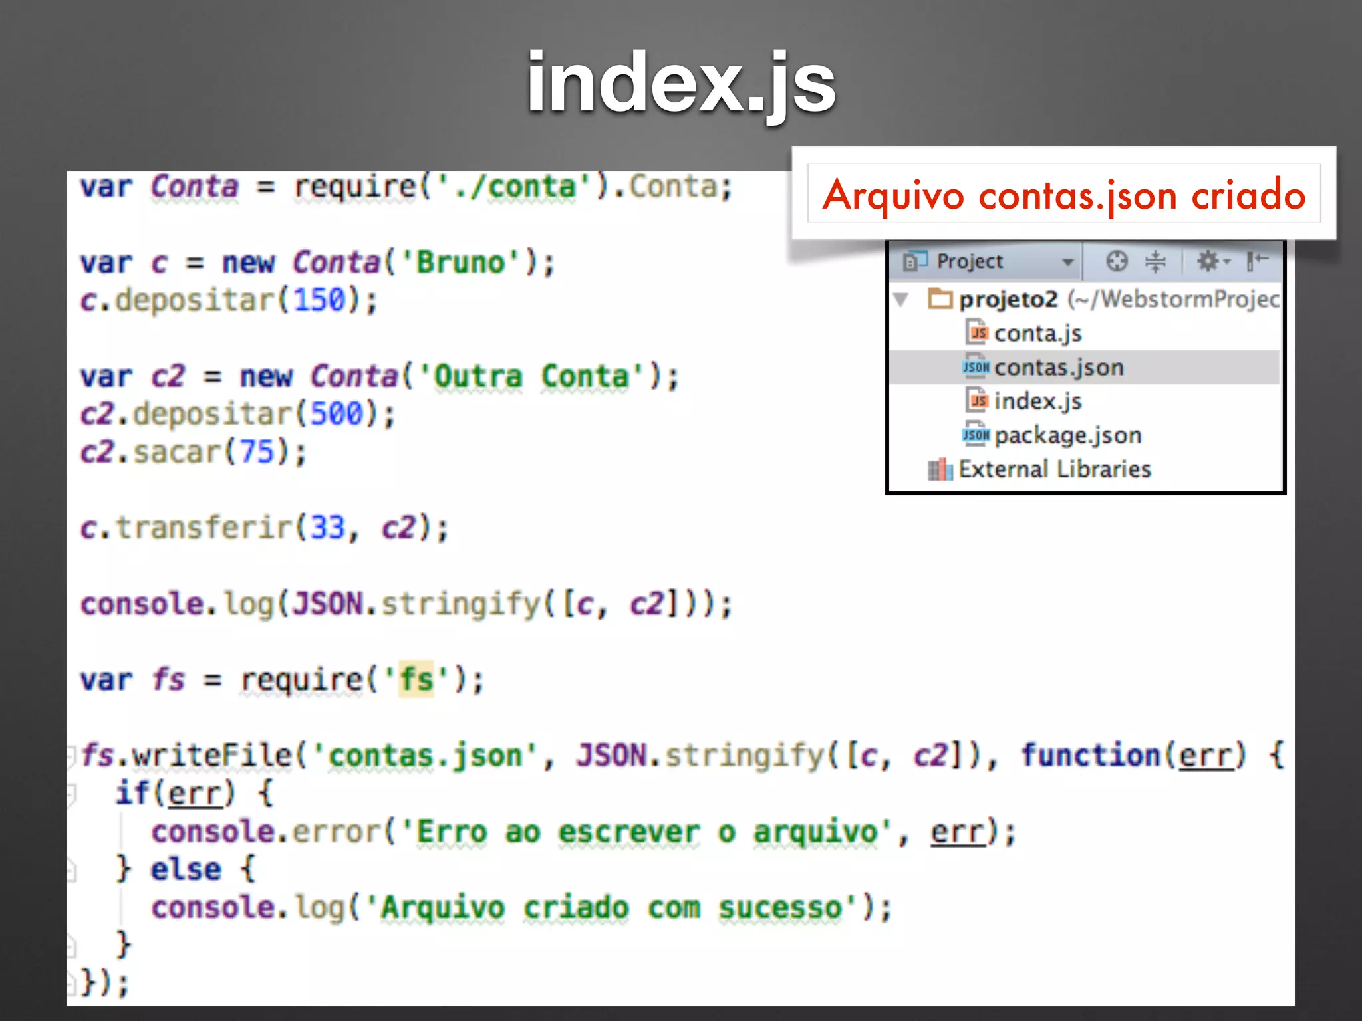1362x1021 pixels.
Task: Click the 'Outra Conta' string
Action: [531, 376]
